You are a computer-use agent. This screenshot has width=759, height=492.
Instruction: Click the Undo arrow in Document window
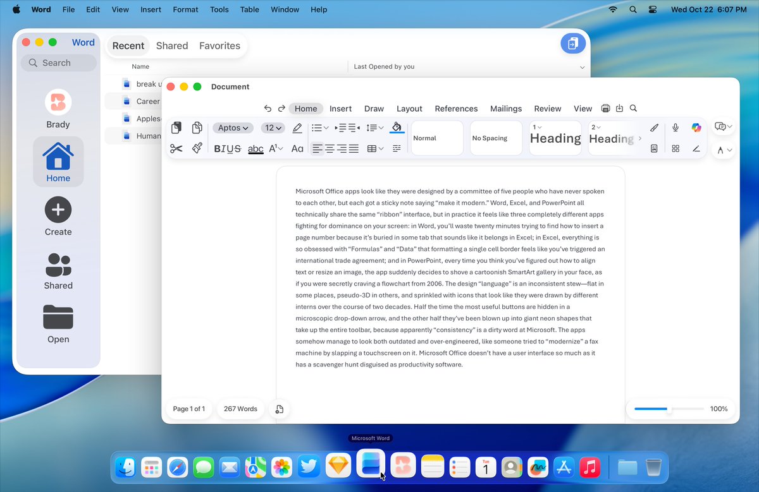(x=268, y=109)
